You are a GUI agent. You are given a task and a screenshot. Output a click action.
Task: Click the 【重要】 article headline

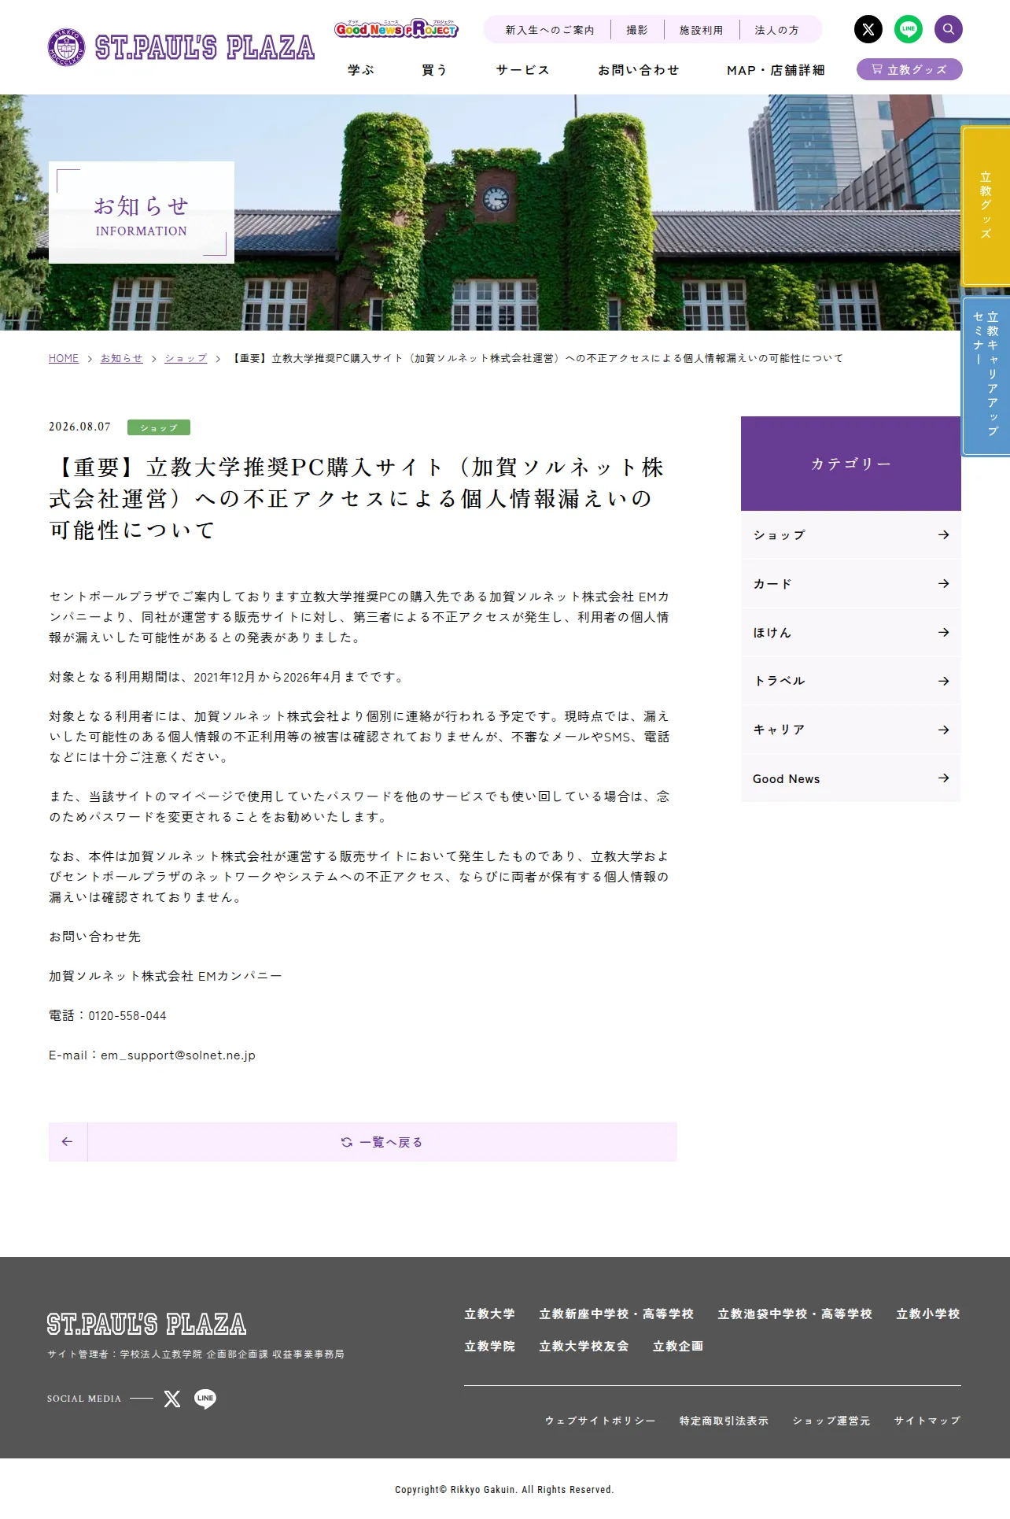[359, 499]
